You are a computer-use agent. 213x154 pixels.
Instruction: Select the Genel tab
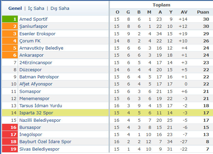tap(15, 8)
